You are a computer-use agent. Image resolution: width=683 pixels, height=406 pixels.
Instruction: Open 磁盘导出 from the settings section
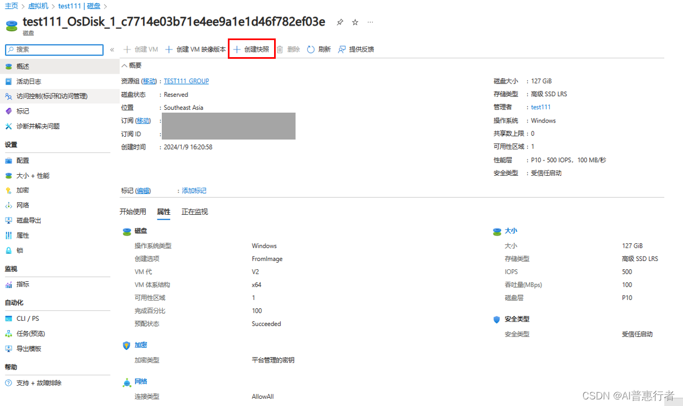[29, 220]
